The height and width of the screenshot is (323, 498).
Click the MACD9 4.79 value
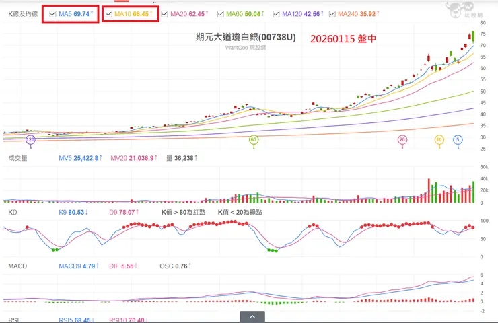point(79,266)
